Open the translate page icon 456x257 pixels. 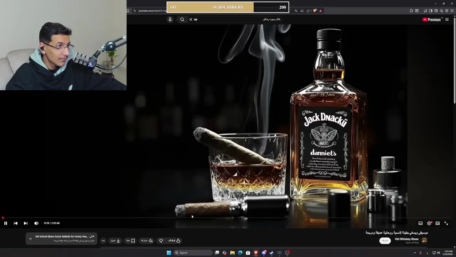point(296,11)
